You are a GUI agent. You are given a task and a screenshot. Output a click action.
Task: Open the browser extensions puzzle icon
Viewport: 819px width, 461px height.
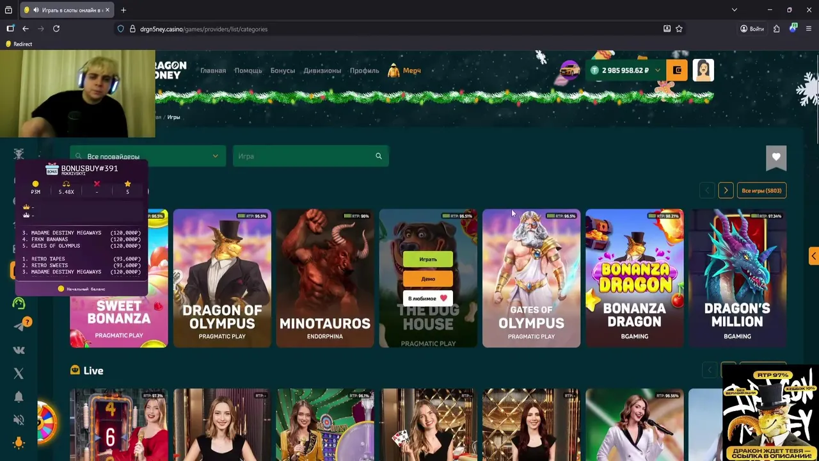pyautogui.click(x=776, y=29)
